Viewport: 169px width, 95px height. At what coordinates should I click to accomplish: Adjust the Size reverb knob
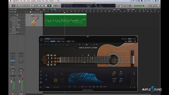point(114,74)
